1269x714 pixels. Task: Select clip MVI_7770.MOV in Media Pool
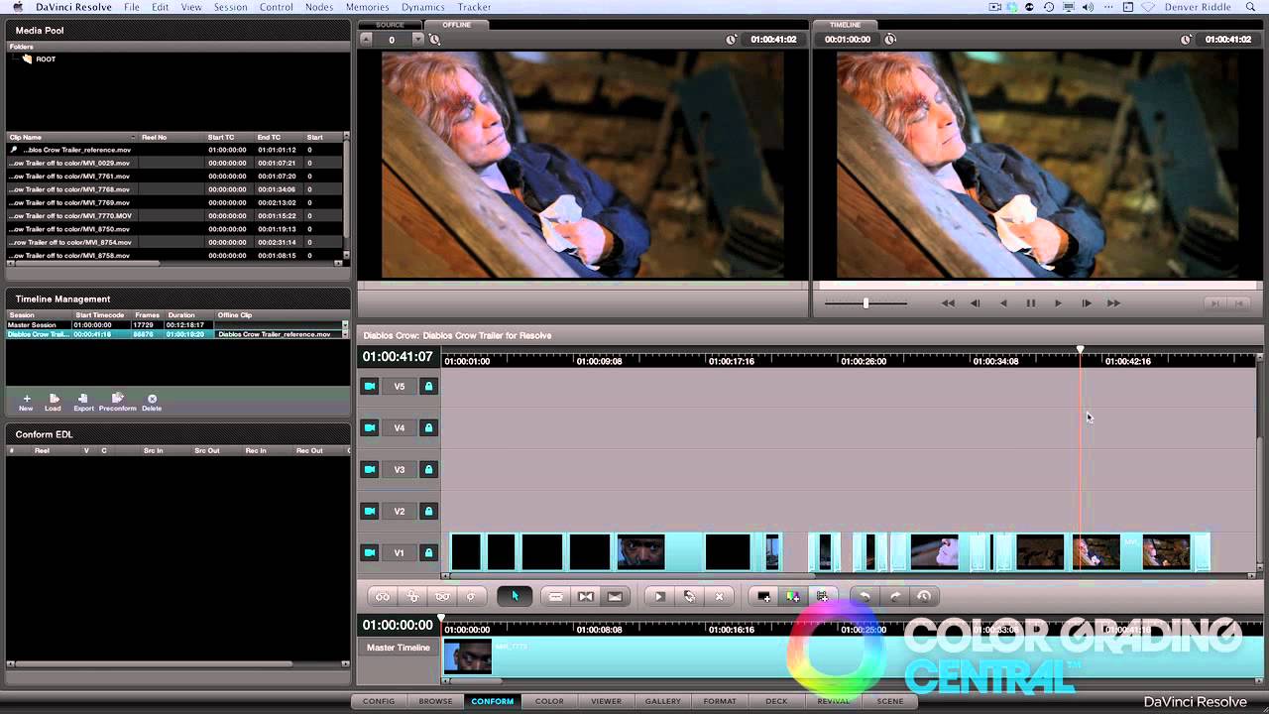point(174,215)
